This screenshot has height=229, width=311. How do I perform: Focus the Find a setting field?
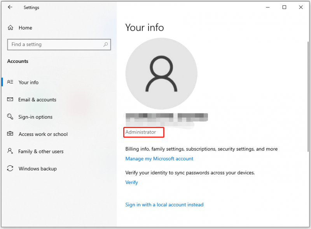tap(59, 45)
